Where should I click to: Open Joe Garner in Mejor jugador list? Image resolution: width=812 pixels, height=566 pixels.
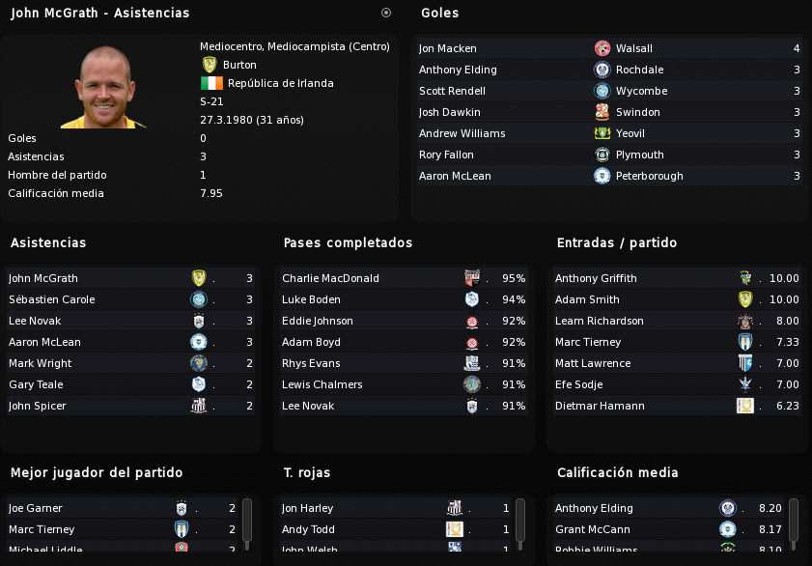point(35,508)
